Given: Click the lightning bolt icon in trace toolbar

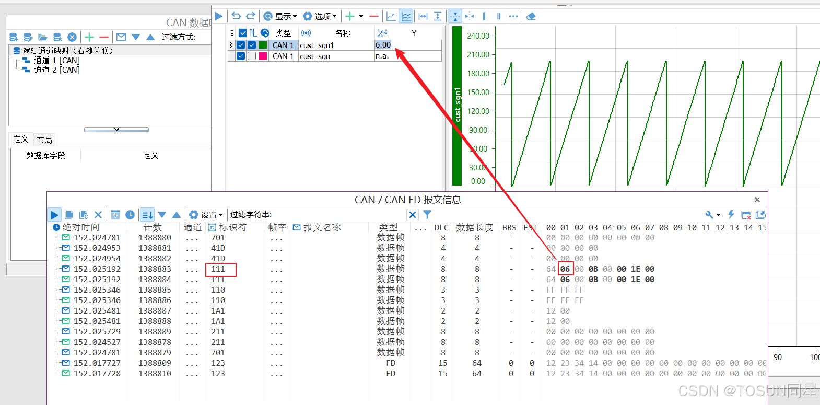Looking at the screenshot, I should click(731, 215).
